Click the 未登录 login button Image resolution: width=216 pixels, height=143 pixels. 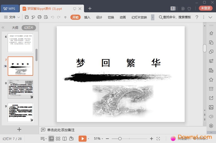(x=205, y=8)
